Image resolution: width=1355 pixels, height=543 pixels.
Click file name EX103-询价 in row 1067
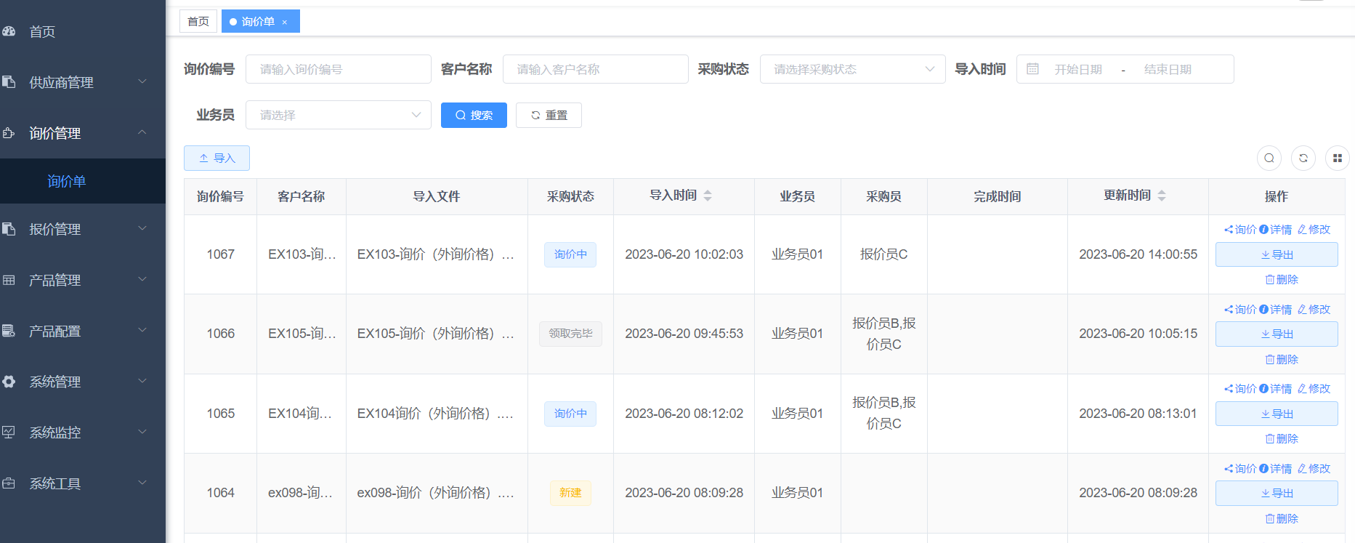coord(436,254)
